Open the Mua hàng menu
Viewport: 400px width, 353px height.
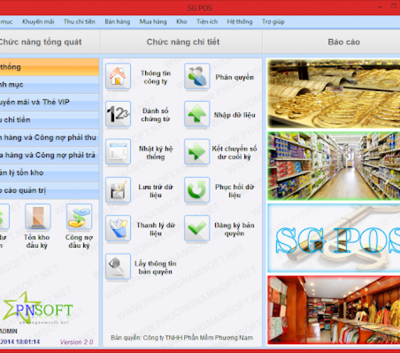[153, 22]
